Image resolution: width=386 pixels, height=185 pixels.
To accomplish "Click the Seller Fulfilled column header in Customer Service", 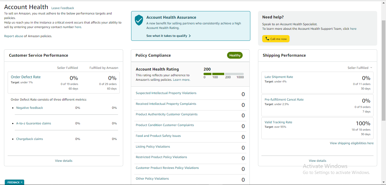I will (68, 68).
